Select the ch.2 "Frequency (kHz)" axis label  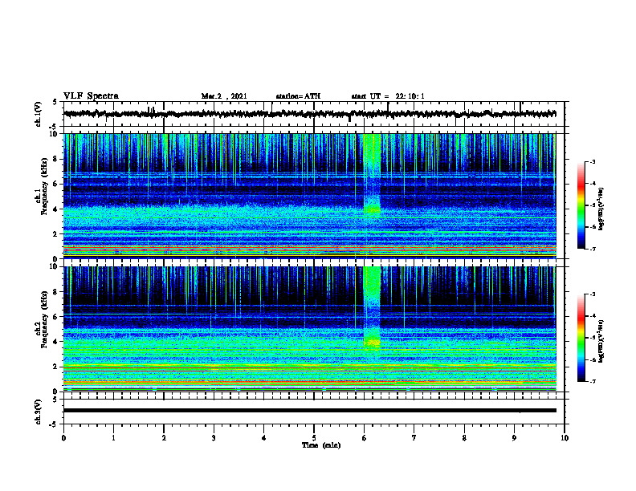tap(45, 319)
